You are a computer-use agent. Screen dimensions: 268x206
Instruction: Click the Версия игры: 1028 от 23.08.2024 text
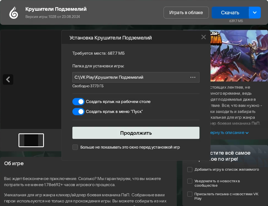(53, 17)
